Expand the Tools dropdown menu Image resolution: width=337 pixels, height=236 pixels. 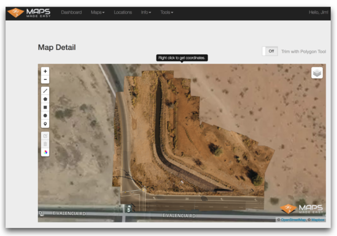(166, 13)
